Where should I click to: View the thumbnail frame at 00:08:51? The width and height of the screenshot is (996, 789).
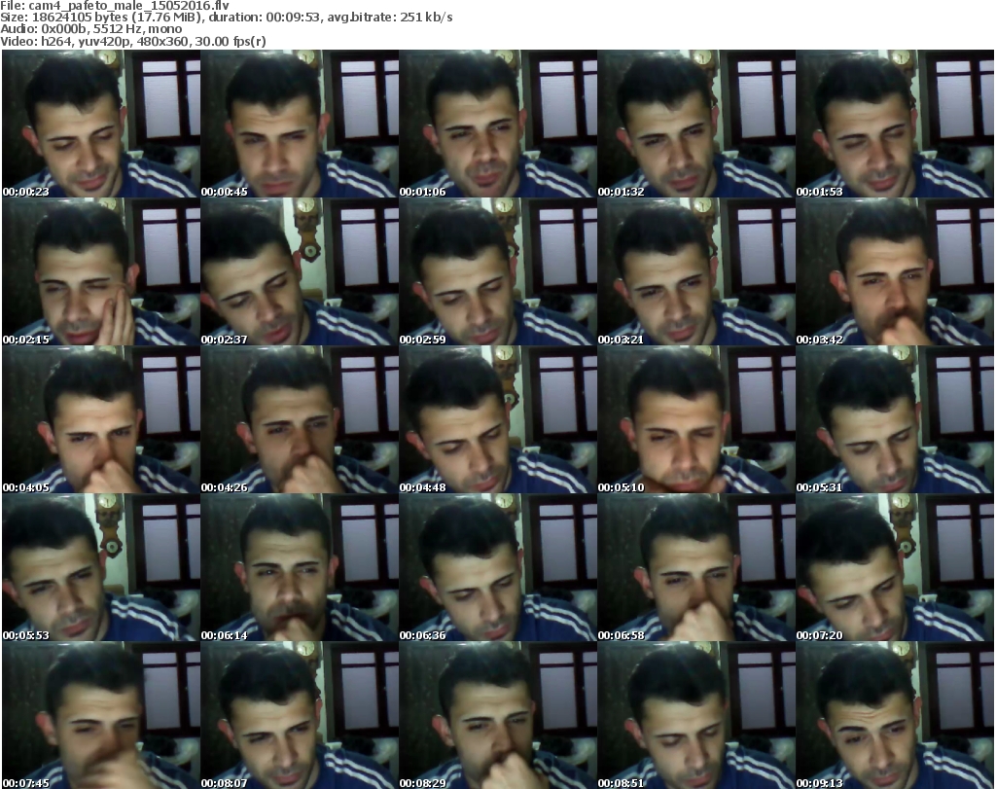coord(696,715)
